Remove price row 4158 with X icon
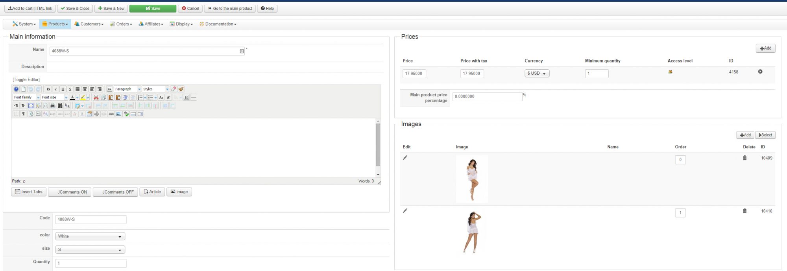The image size is (787, 271). tap(760, 72)
